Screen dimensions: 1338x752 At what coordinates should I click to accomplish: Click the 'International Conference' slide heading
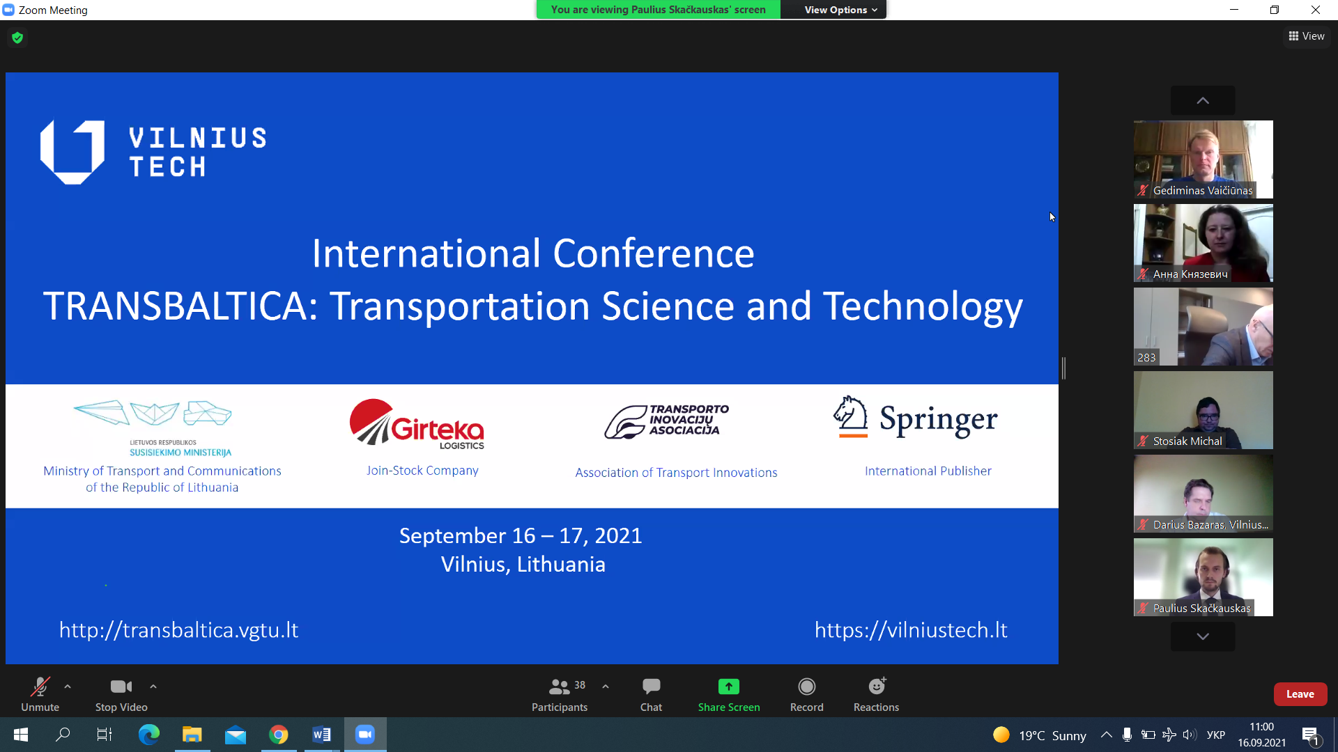(533, 253)
